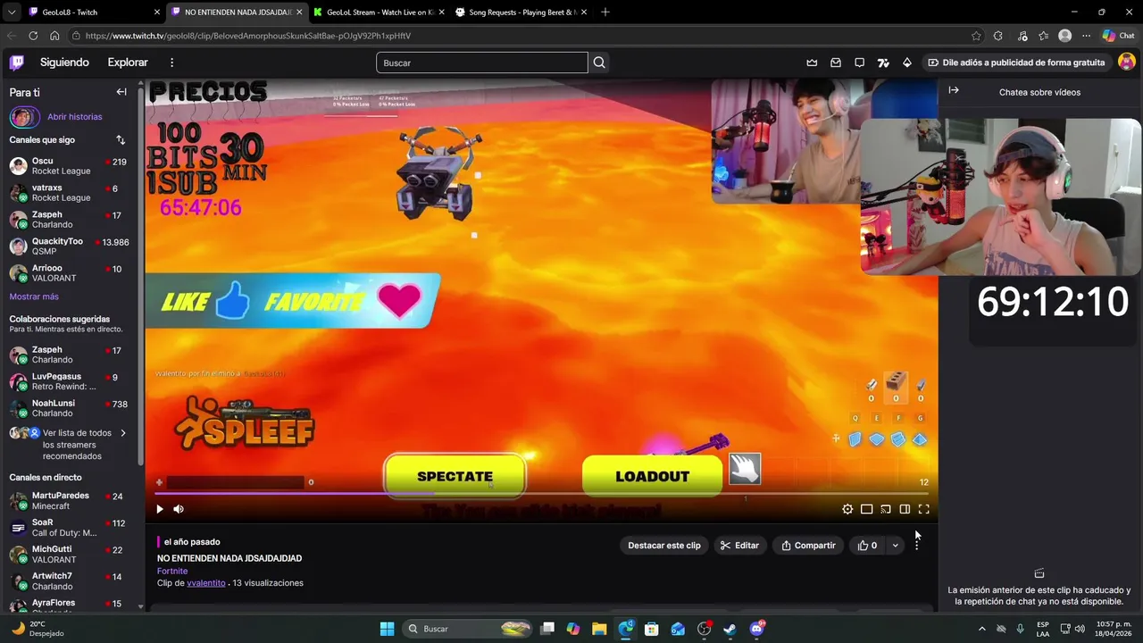Viewport: 1143px width, 643px height.
Task: Open the clip overflow options menu
Action: 916,545
